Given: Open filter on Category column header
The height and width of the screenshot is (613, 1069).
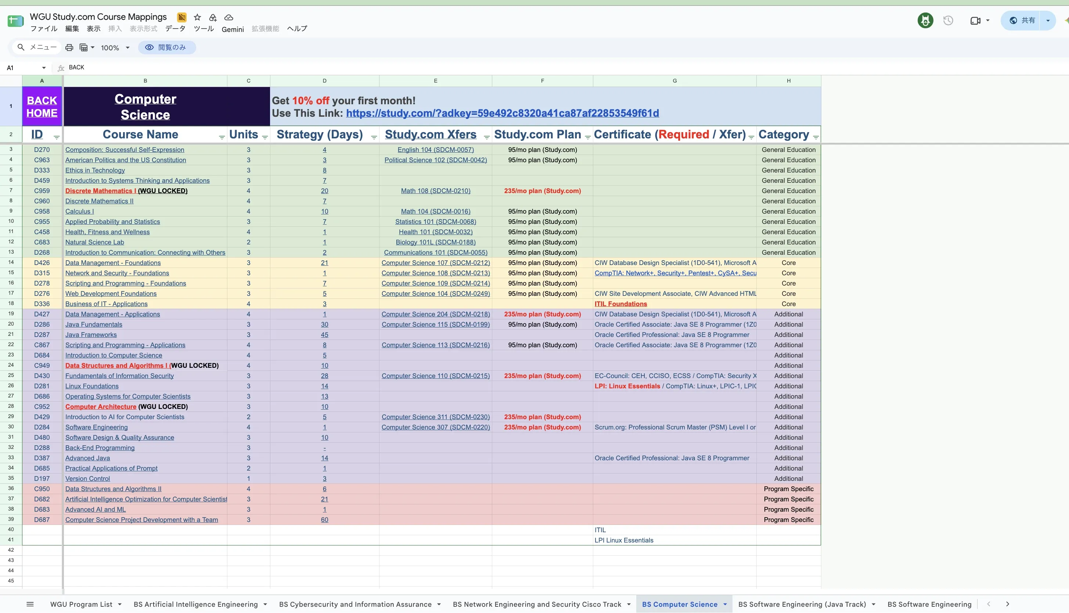Looking at the screenshot, I should (x=816, y=138).
